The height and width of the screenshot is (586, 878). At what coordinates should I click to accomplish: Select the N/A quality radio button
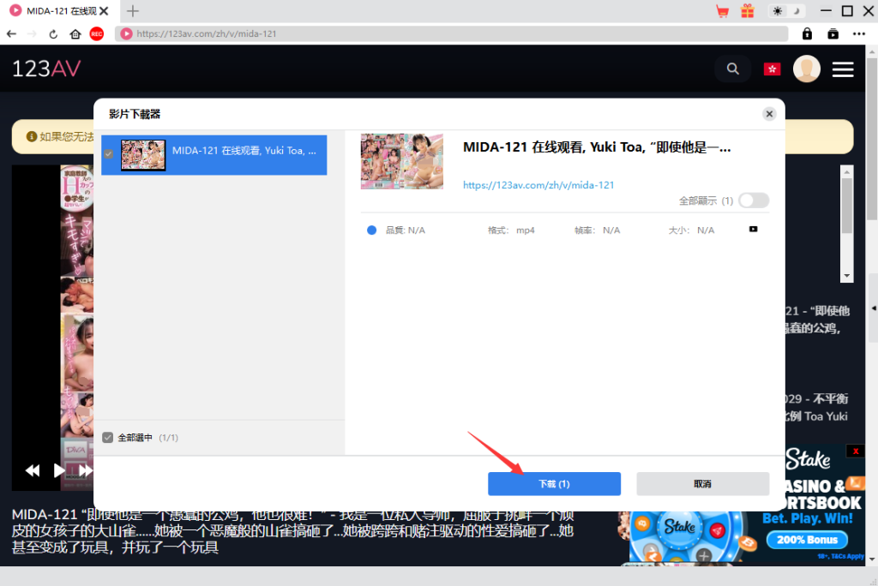tap(371, 230)
